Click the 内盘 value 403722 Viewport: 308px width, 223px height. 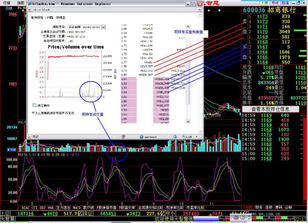298,98
